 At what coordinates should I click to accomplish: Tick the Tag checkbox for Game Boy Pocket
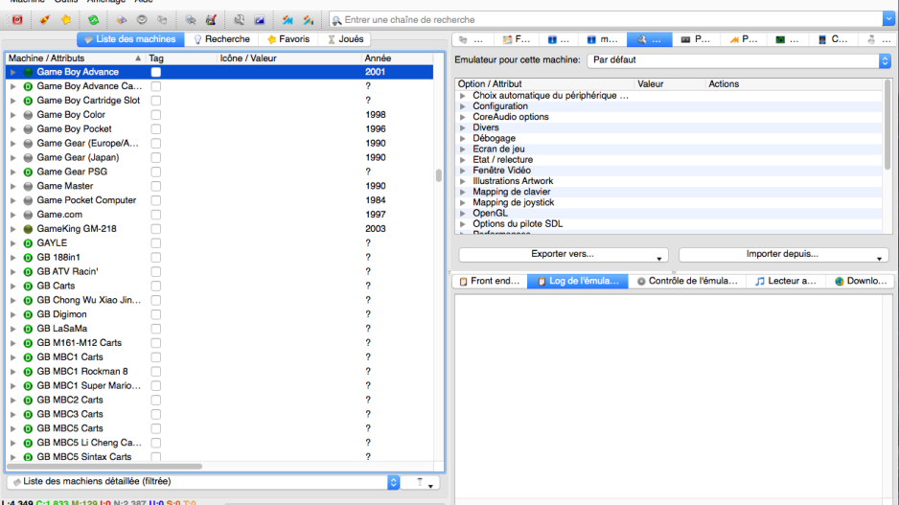155,129
